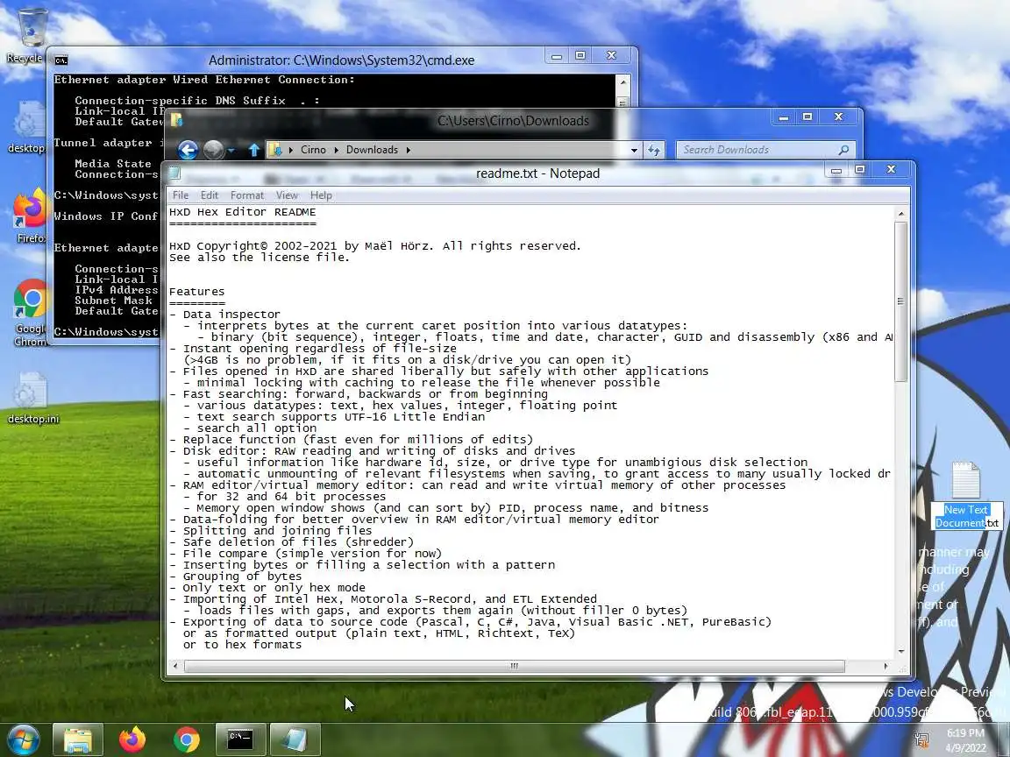Open the Notepad File menu
1010x757 pixels.
coord(181,195)
